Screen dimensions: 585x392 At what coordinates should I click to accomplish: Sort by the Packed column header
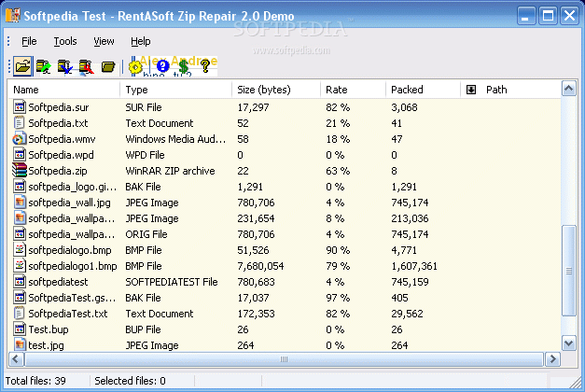click(x=423, y=90)
